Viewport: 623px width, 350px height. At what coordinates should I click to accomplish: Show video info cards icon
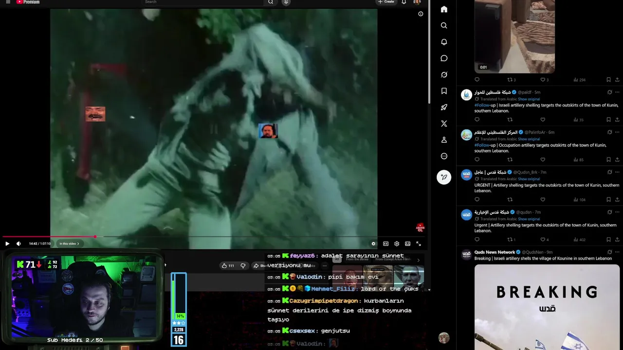(421, 14)
